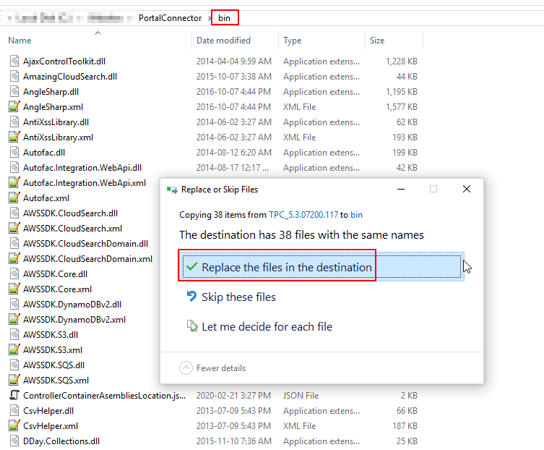Click the AWSSDK.CloudSearch.dll file icon
Viewport: 544px width, 450px height.
pos(14,213)
